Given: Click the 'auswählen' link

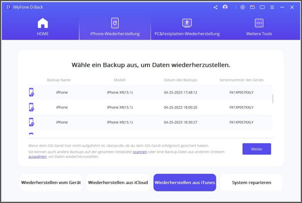Looking at the screenshot, I should click(x=37, y=157).
